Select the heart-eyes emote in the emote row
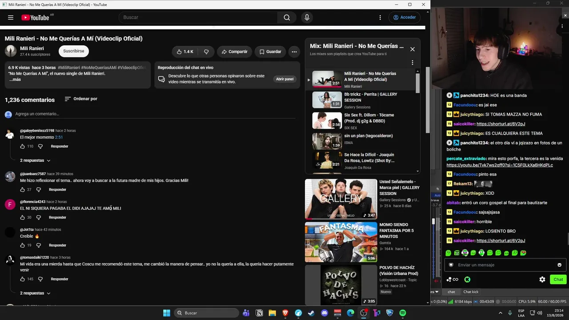569x320 pixels. [523, 253]
